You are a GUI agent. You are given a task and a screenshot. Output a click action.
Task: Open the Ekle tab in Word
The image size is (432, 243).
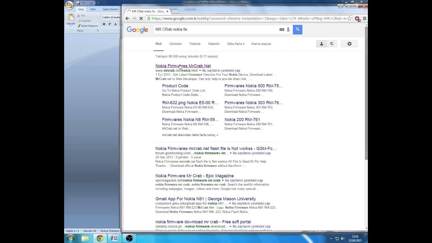[93, 9]
